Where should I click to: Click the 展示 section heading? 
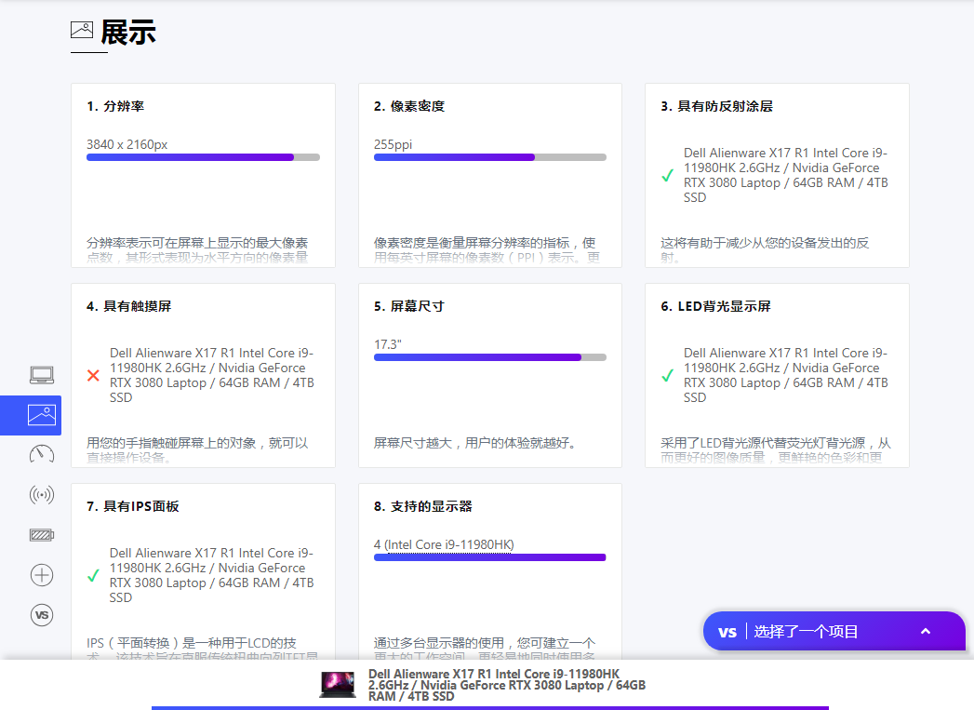coord(128,33)
